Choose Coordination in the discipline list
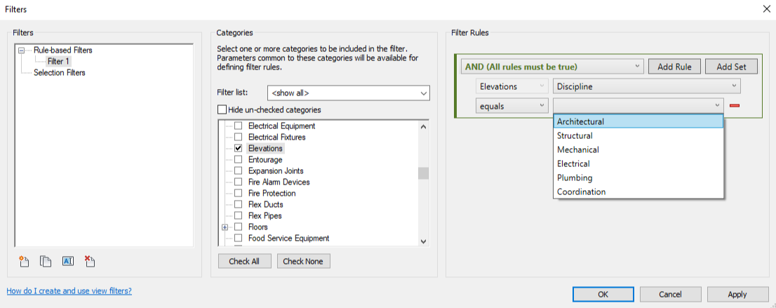Viewport: 776px width, 308px height. (581, 192)
